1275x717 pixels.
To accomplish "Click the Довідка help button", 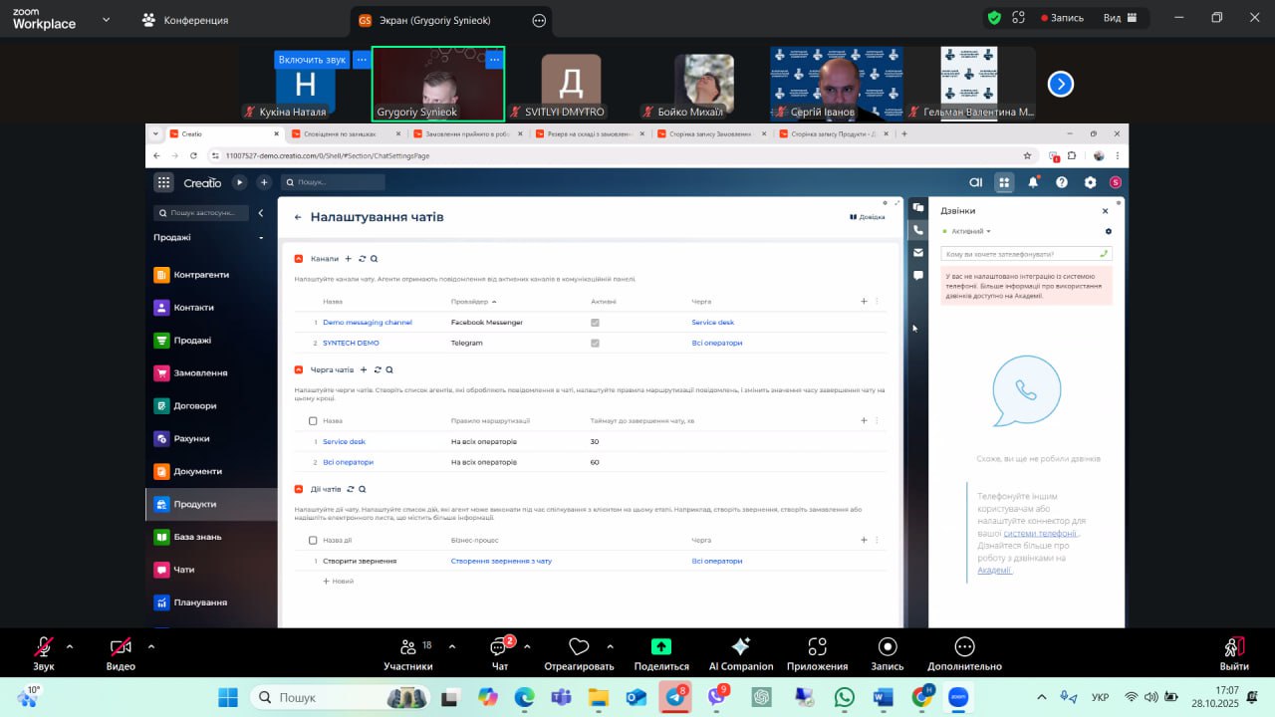I will (x=867, y=217).
